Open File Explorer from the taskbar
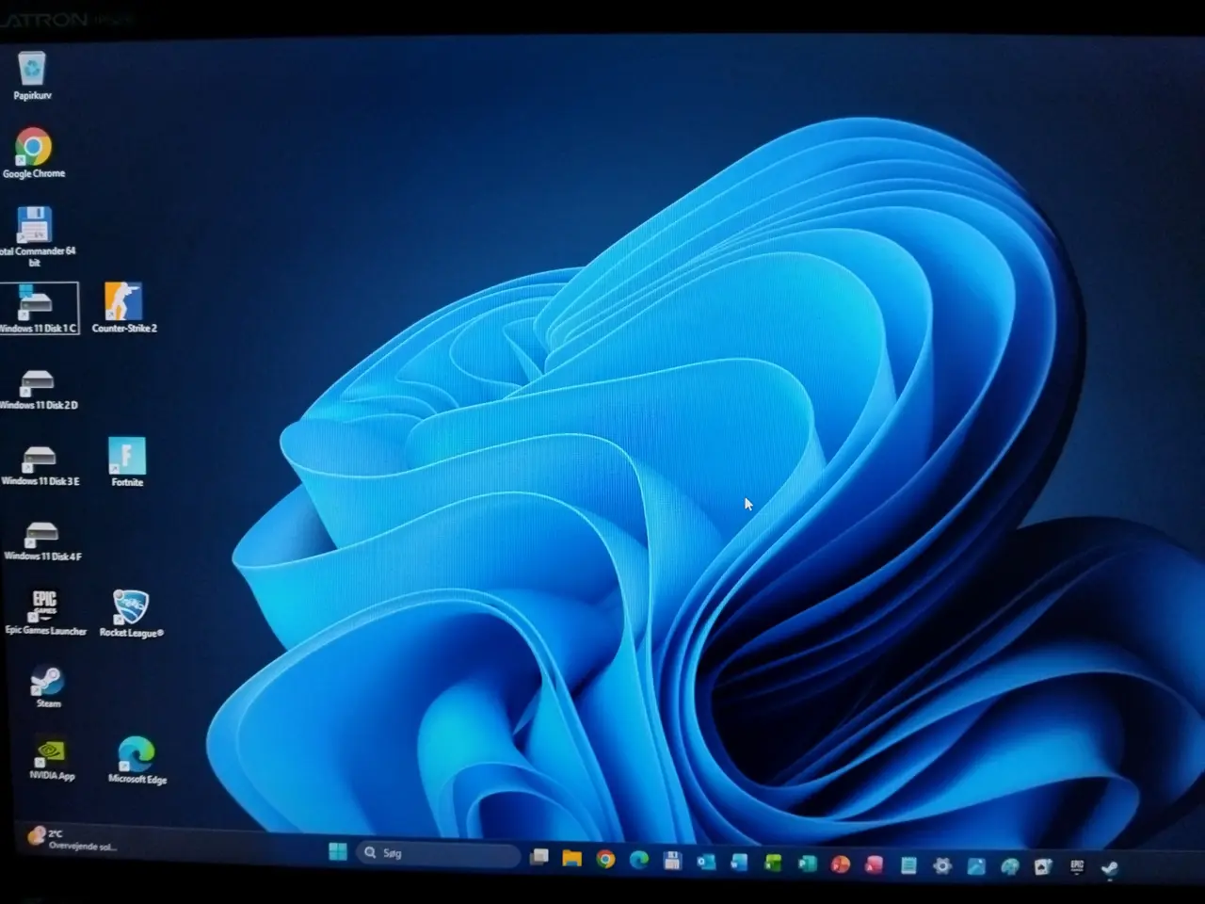1205x904 pixels. (571, 857)
